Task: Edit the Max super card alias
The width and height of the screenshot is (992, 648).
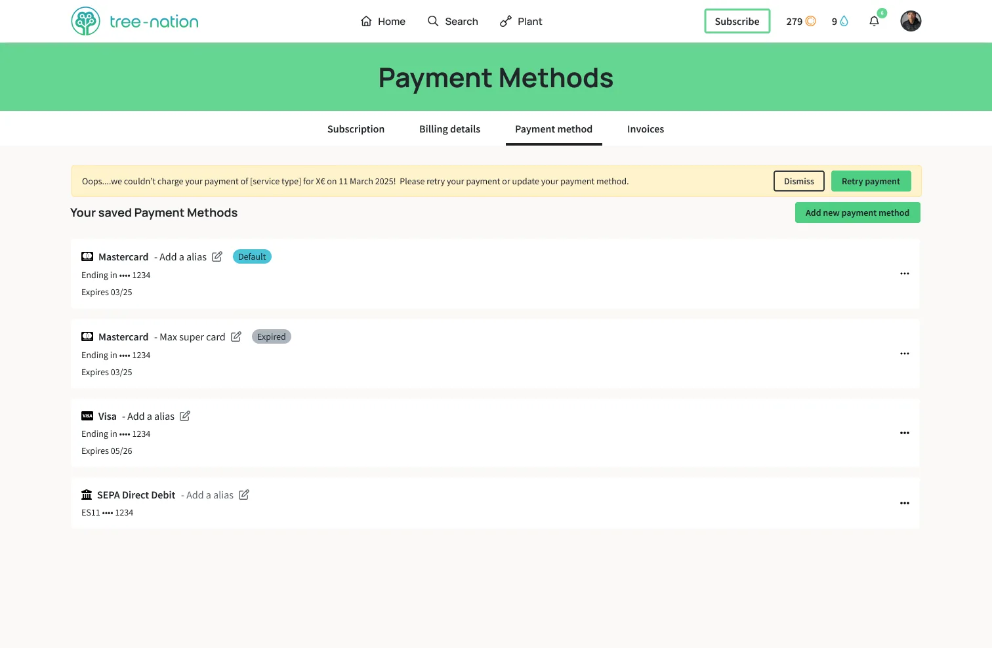Action: [x=236, y=336]
